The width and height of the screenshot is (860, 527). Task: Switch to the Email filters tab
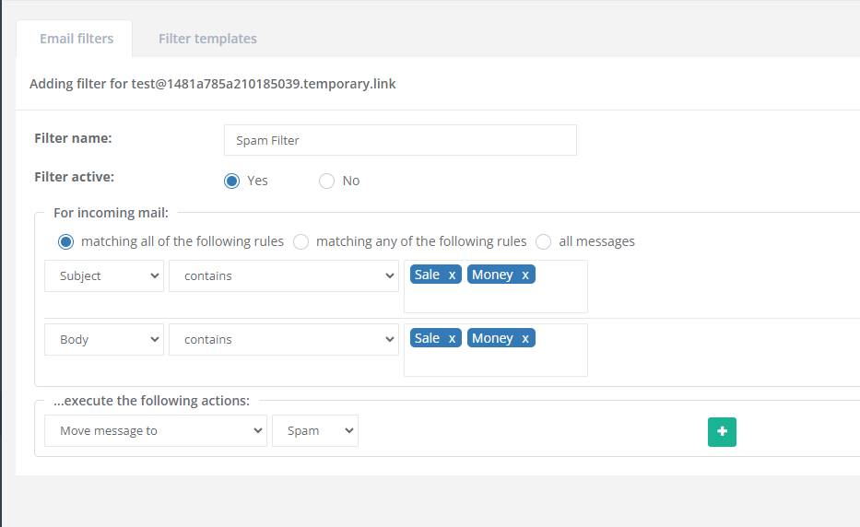point(77,39)
